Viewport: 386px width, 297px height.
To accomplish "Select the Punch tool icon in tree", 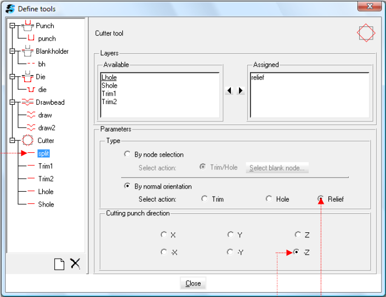I will pyautogui.click(x=27, y=26).
